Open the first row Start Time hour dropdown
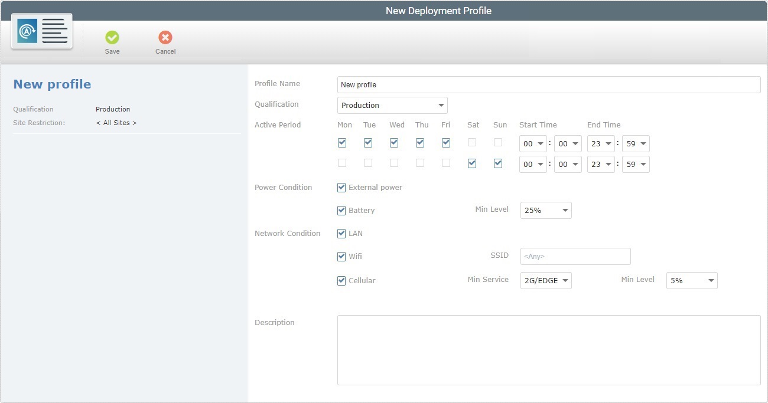This screenshot has height=403, width=768. [532, 143]
